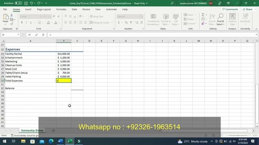Toggle the AutoSave switch
Image resolution: width=259 pixels, height=145 pixels.
pos(18,3)
